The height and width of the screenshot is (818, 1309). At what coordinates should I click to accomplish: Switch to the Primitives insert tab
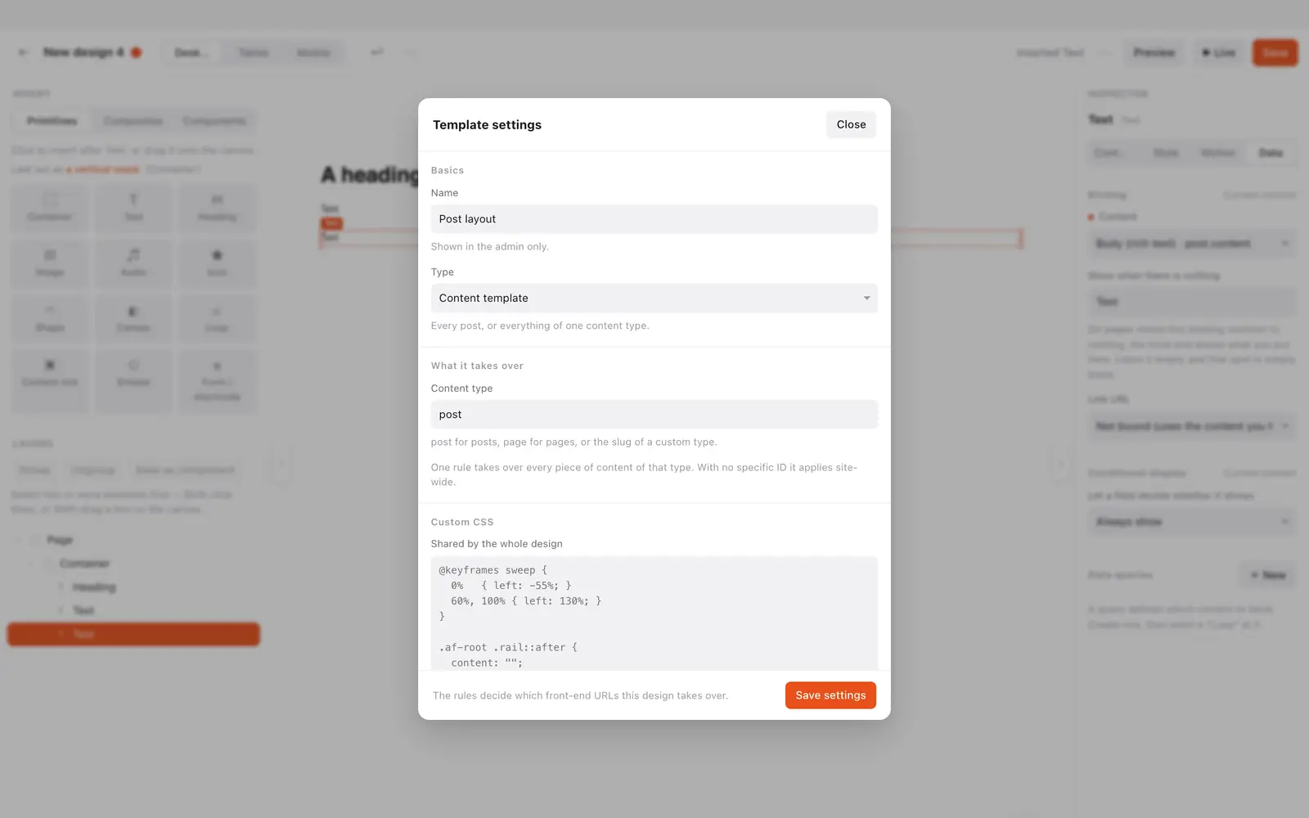click(x=52, y=121)
